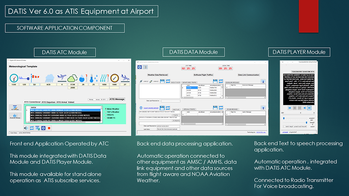The image size is (349, 196).
Task: Switch to the Volmet tab
Action: tap(71, 102)
